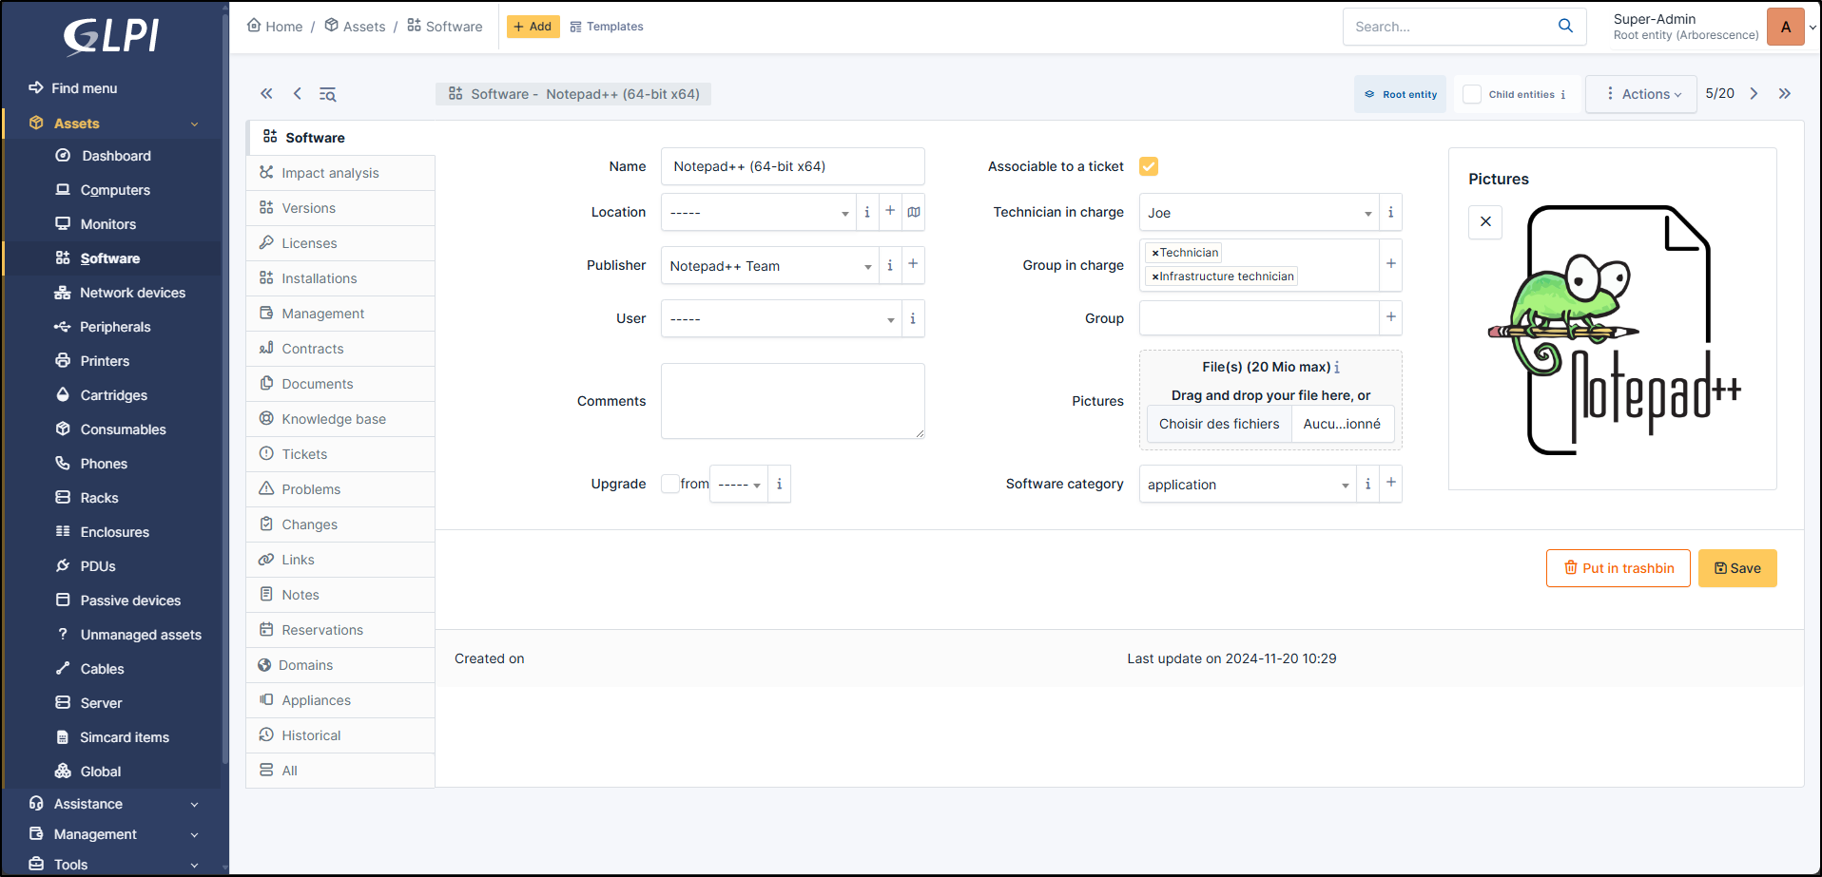
Task: Collapse the Assets menu section
Action: tap(113, 124)
